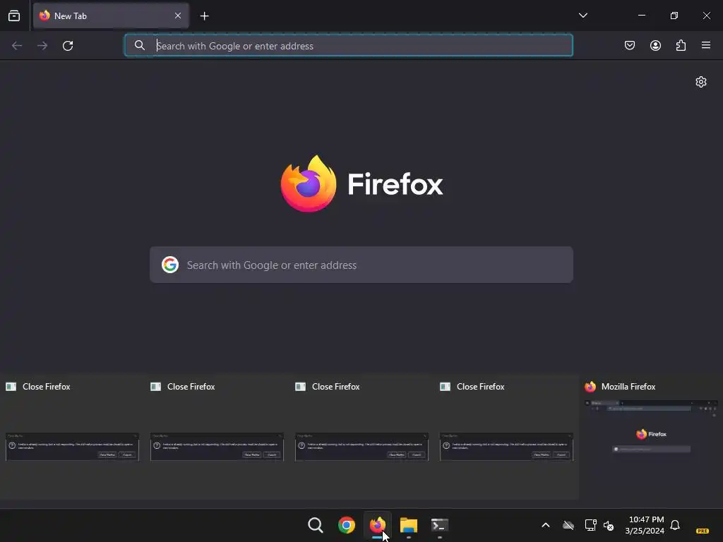Open taskbar Search magnifier
The height and width of the screenshot is (542, 723).
pyautogui.click(x=316, y=525)
